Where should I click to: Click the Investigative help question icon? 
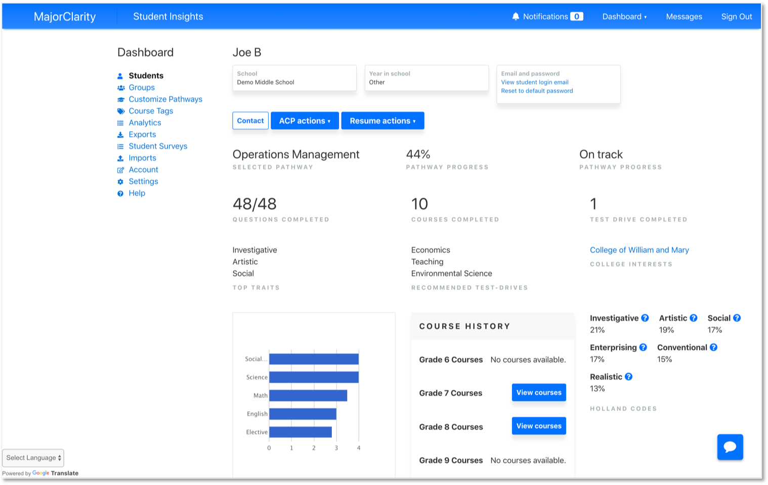pyautogui.click(x=645, y=318)
